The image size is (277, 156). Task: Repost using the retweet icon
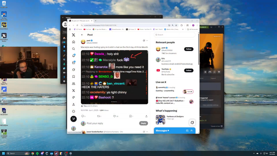(x=98, y=116)
